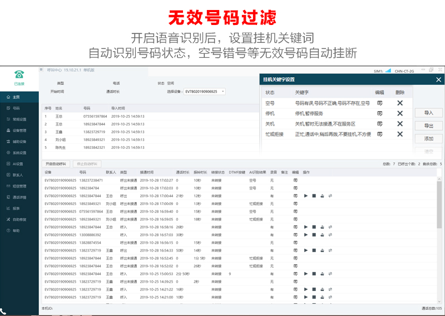Play recording for the 17:00:44 call
The width and height of the screenshot is (445, 316).
[x=306, y=196]
